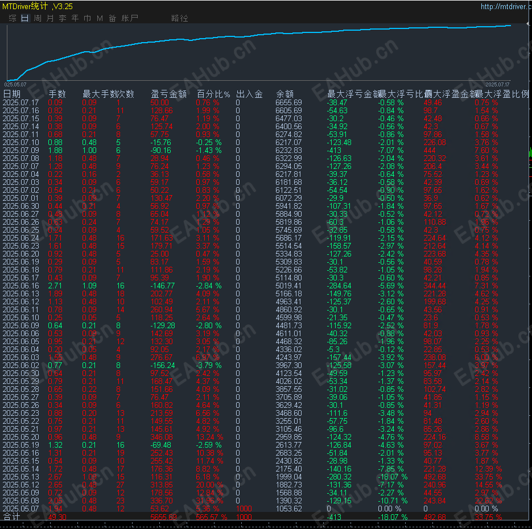Click the MTDriver统计 V3.25 title
532x529 pixels.
(38, 6)
